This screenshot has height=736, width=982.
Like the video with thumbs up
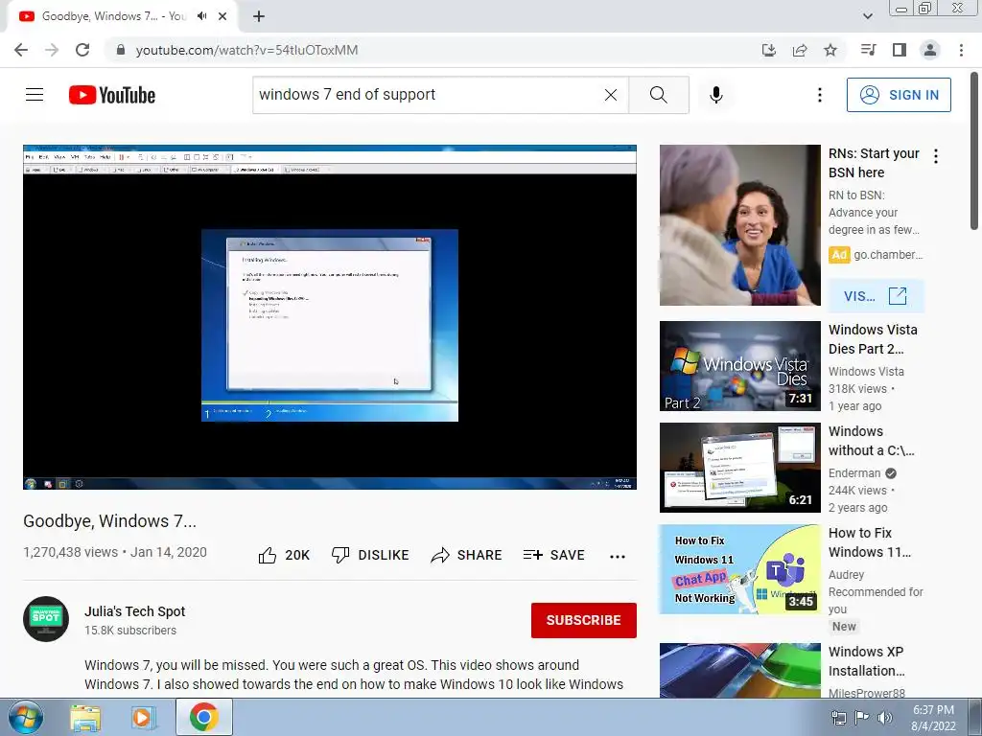click(x=284, y=555)
